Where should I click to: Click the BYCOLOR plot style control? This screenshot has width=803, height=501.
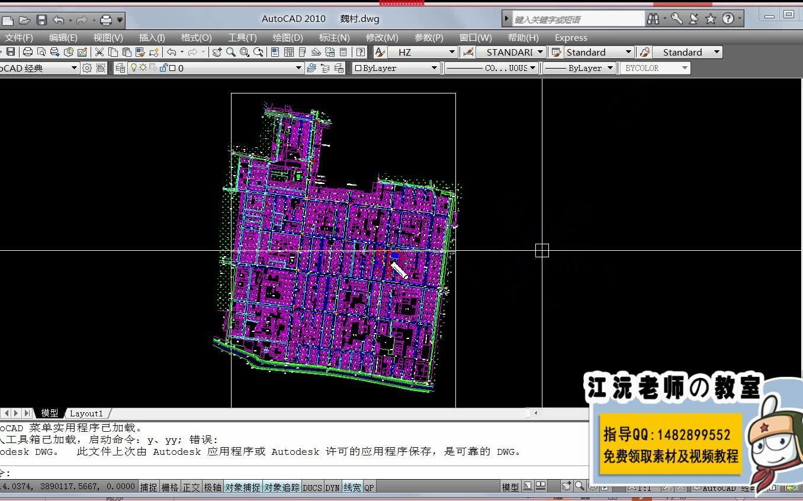[655, 67]
